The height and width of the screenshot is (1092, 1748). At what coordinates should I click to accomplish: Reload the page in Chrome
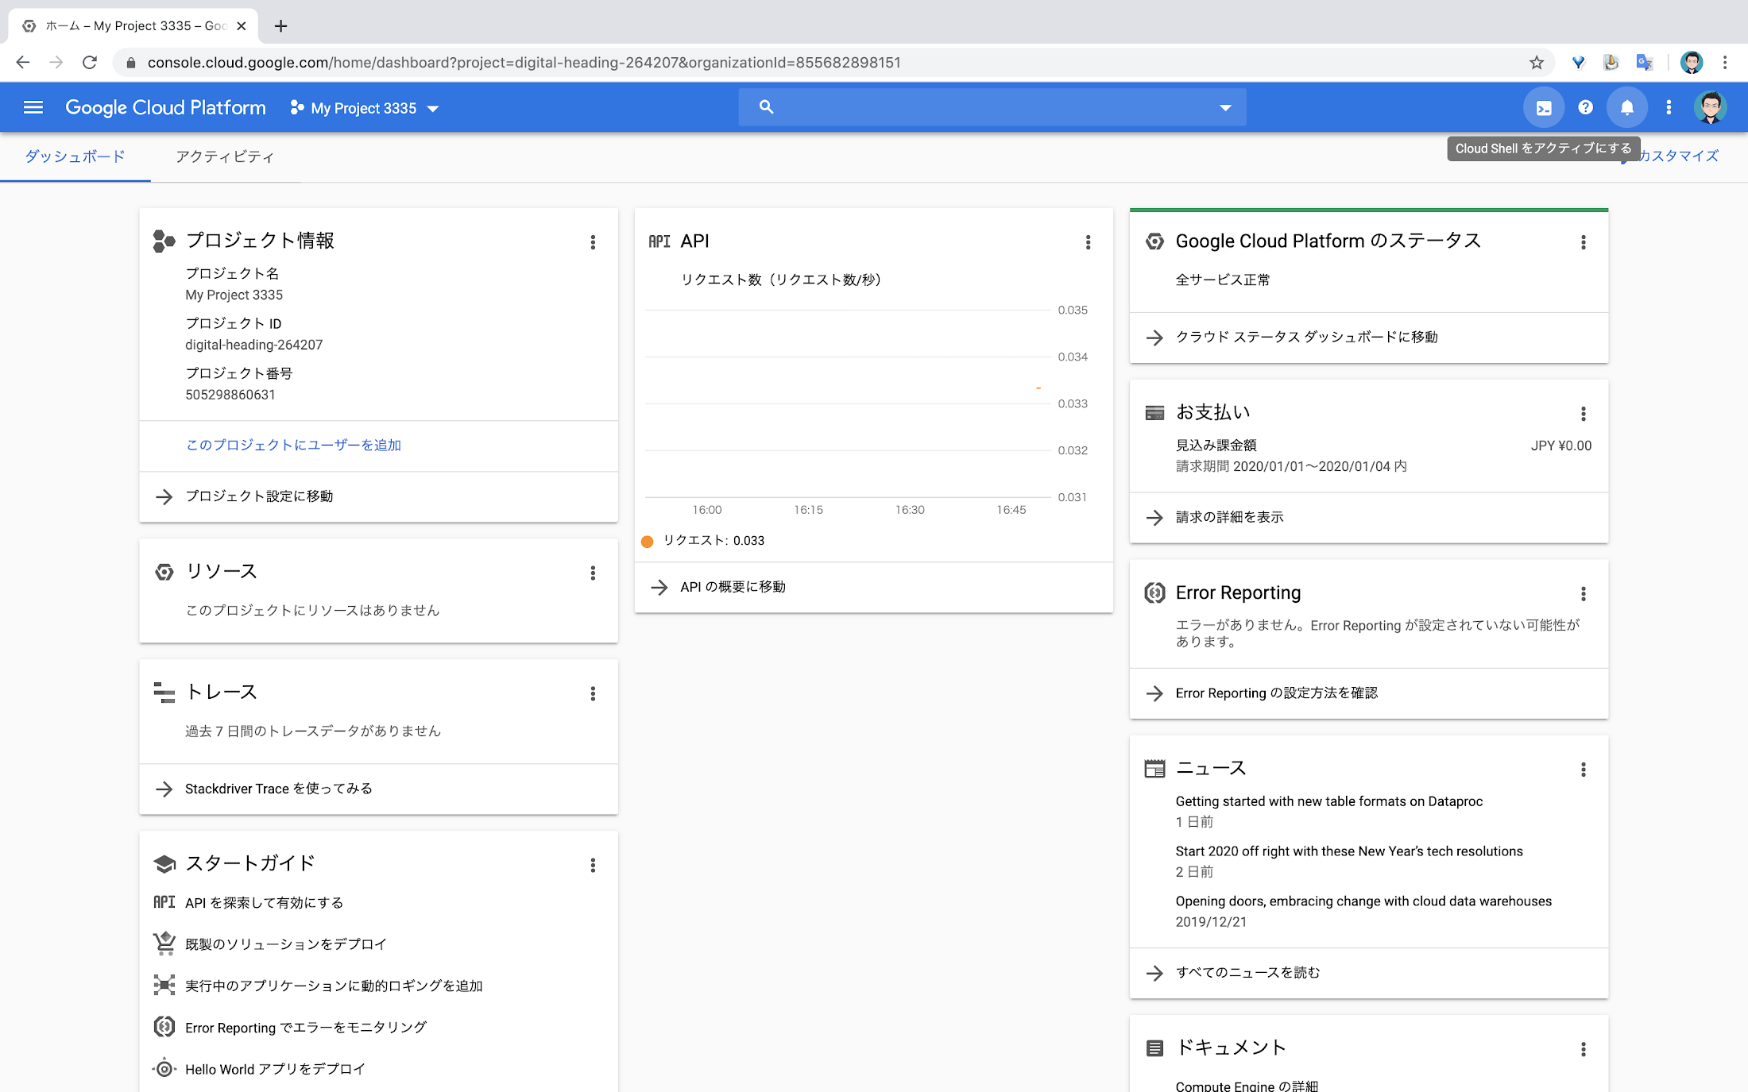click(x=90, y=62)
